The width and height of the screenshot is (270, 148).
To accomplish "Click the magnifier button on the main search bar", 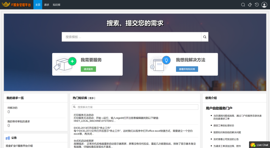I will click(204, 37).
